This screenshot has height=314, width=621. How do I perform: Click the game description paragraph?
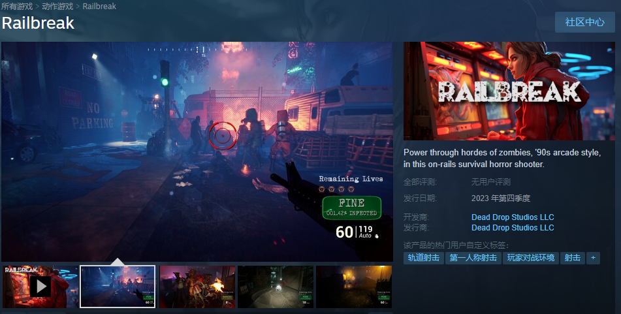click(x=502, y=159)
